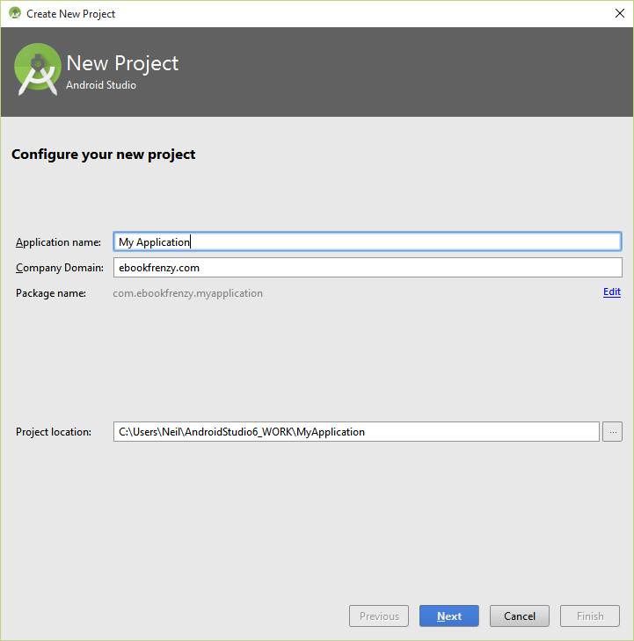Click the Project location path field
The width and height of the screenshot is (634, 641).
[x=356, y=432]
